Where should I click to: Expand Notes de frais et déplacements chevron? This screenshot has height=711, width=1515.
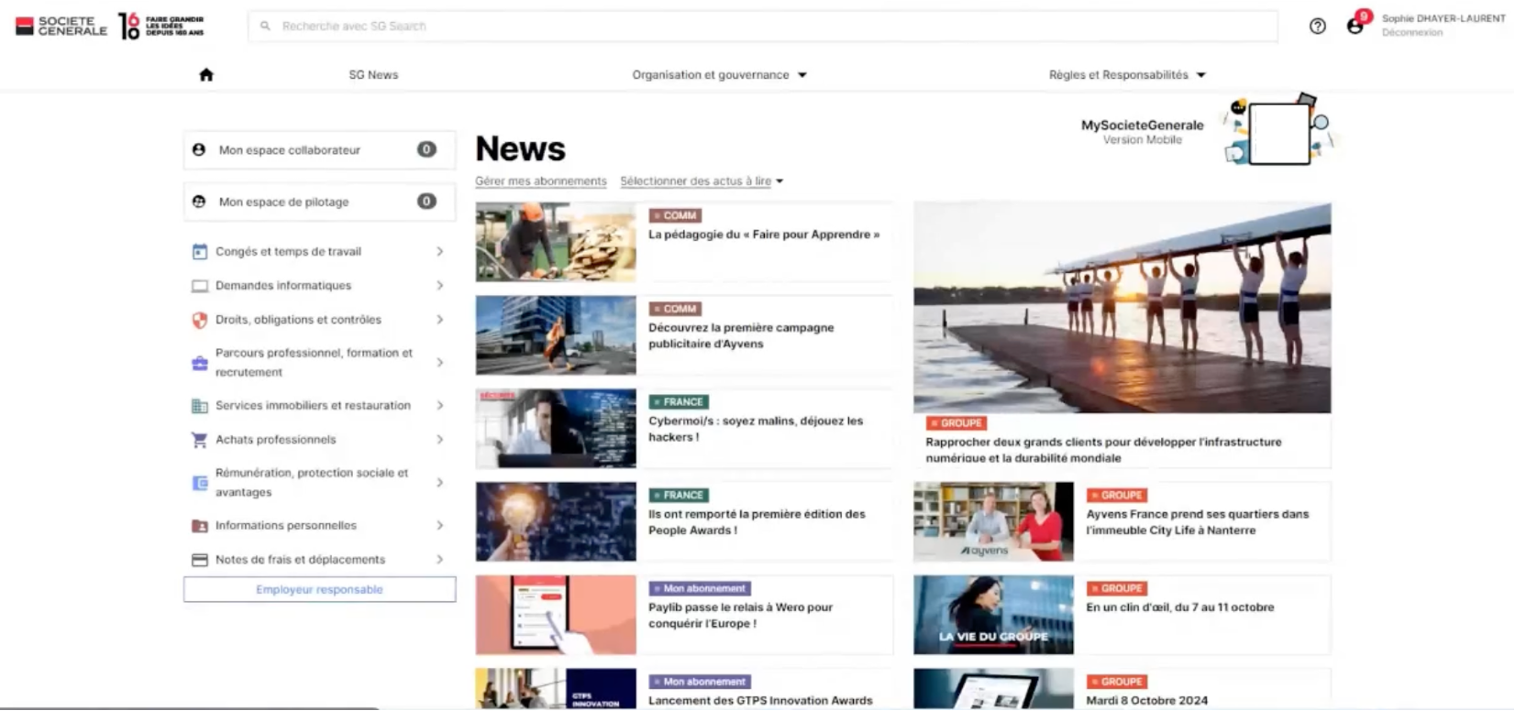tap(440, 560)
